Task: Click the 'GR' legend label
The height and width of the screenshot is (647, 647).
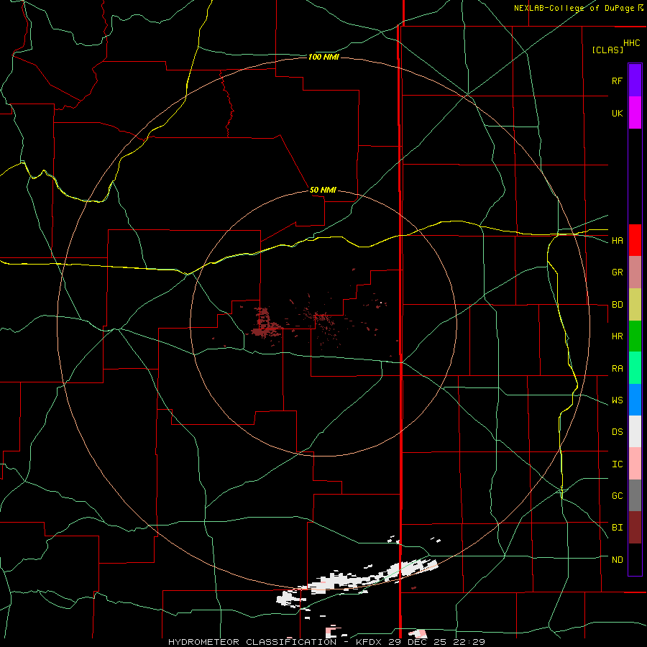Action: click(617, 272)
